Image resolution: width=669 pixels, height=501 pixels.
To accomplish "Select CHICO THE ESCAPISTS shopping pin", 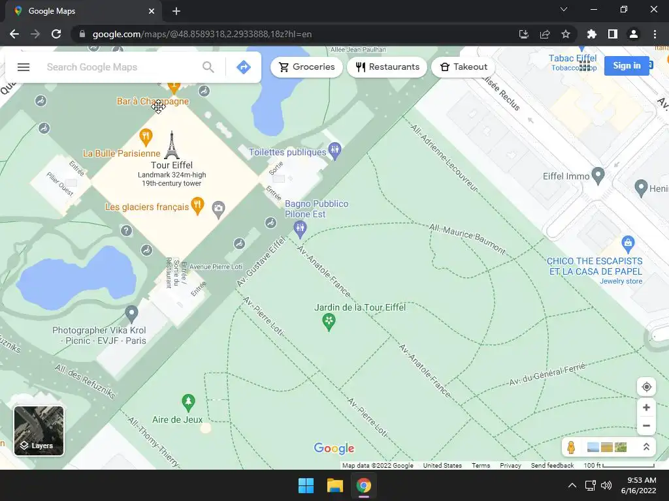I will (628, 244).
